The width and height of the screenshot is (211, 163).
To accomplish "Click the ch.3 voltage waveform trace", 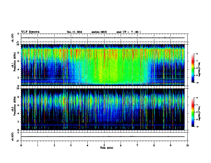I will [103, 137].
